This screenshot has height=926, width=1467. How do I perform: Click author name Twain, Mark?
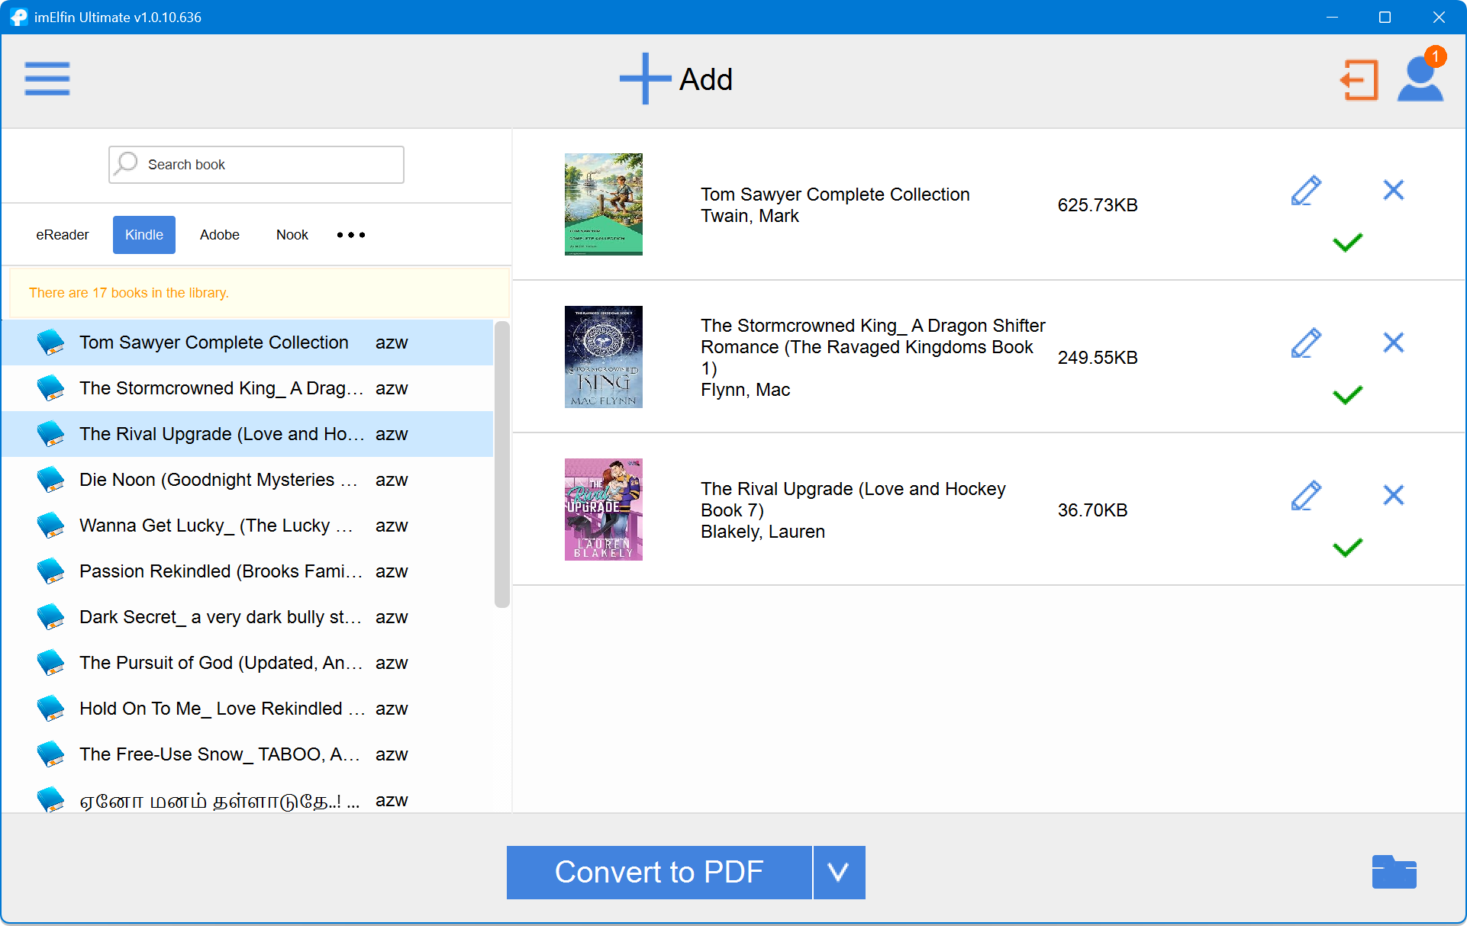point(750,216)
